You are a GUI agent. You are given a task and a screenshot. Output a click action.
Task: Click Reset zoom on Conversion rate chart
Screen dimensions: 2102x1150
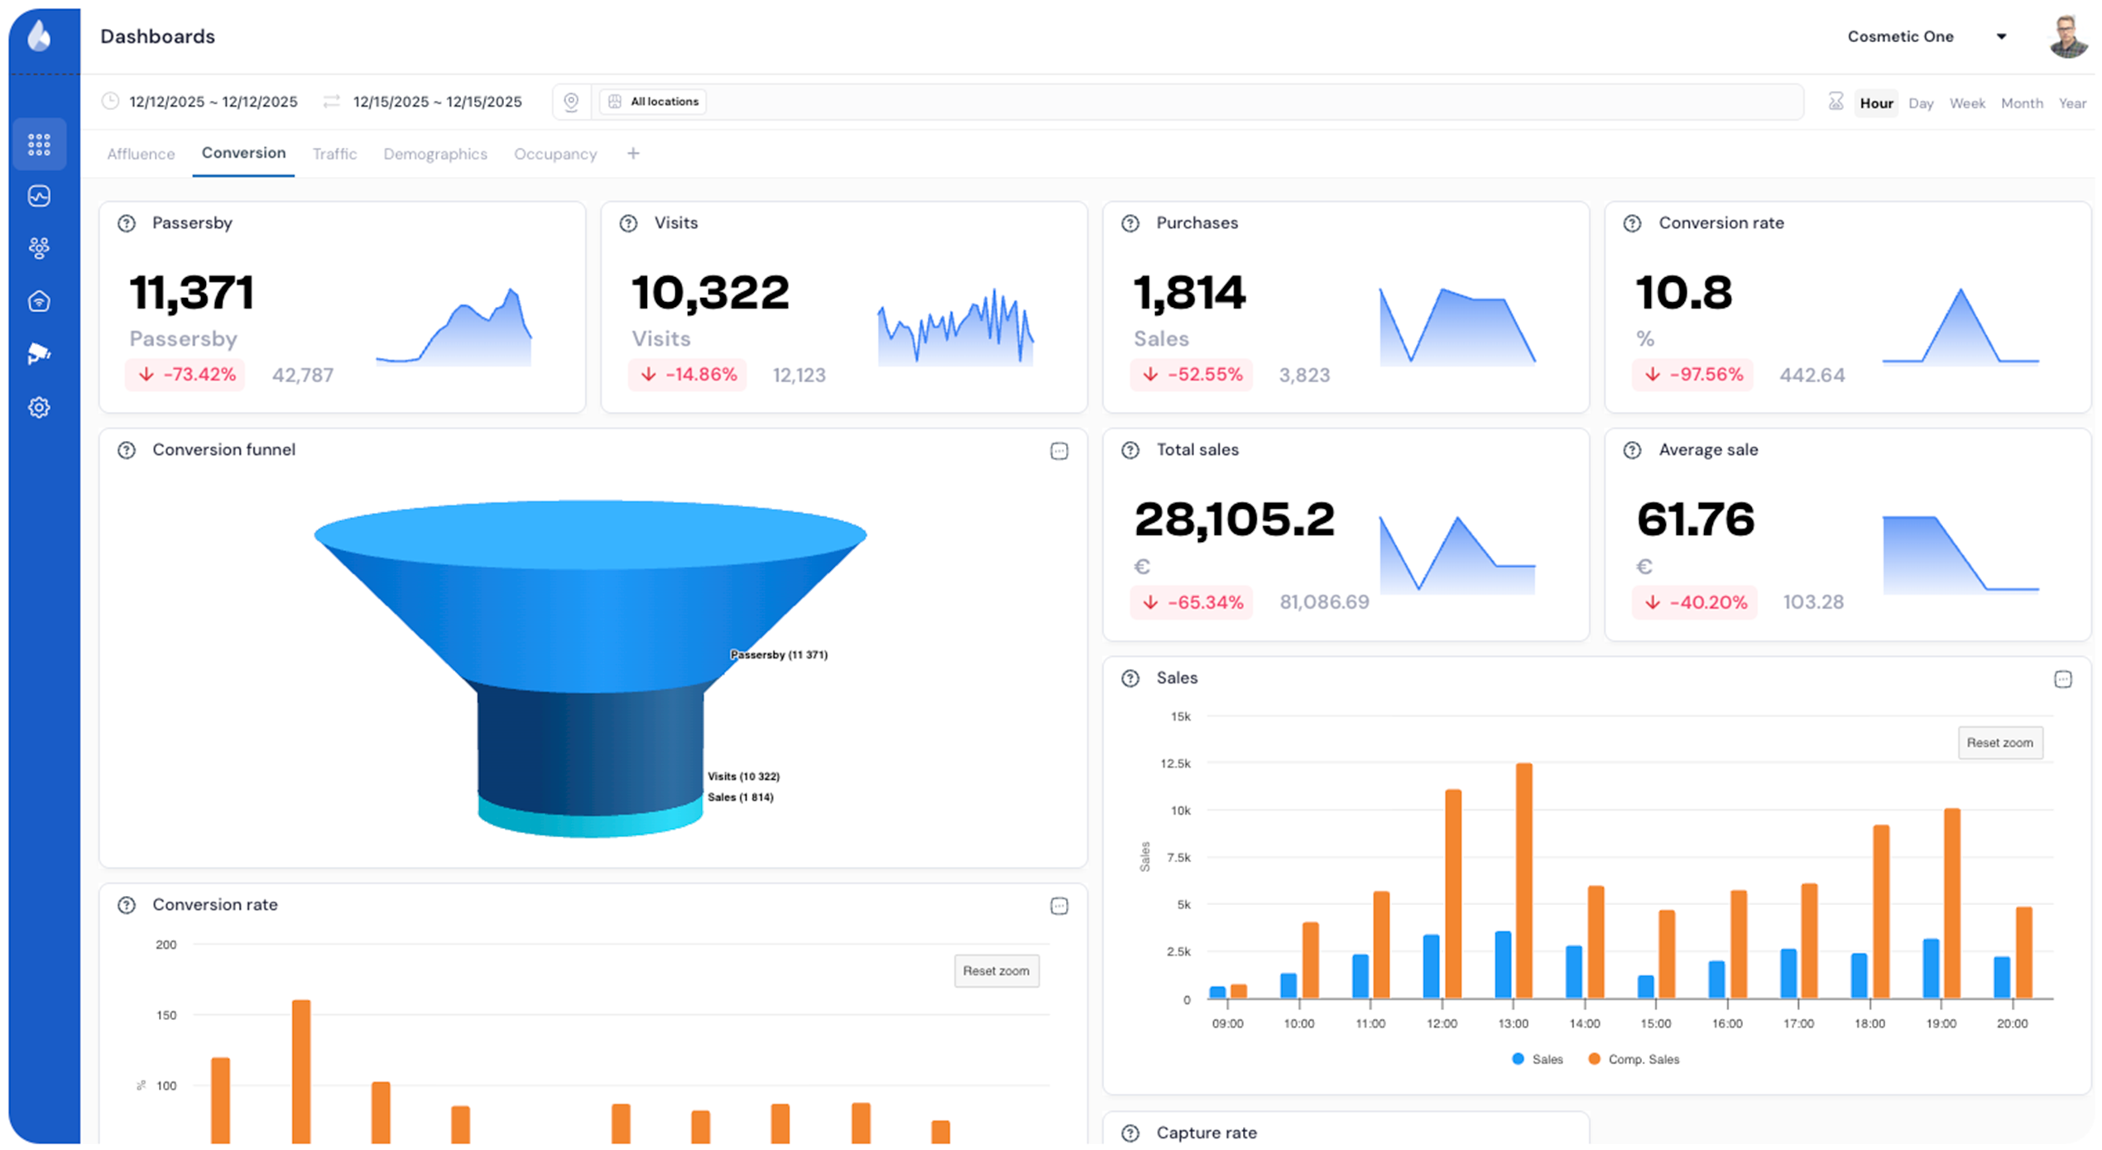(996, 970)
